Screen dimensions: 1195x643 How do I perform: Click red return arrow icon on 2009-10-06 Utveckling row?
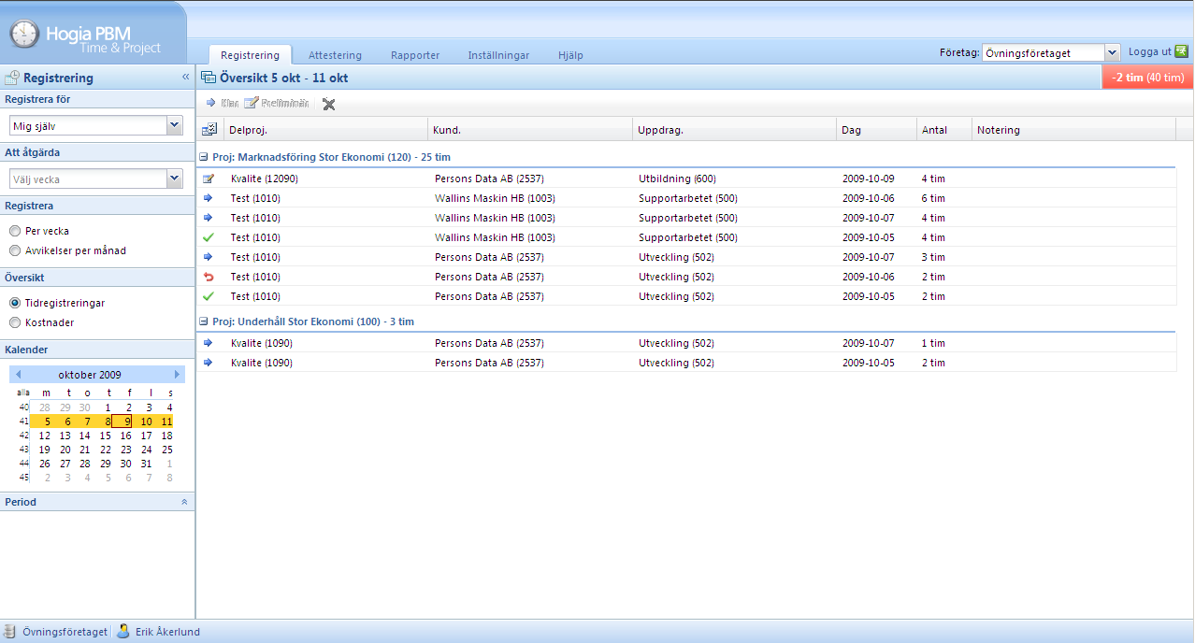pos(209,277)
